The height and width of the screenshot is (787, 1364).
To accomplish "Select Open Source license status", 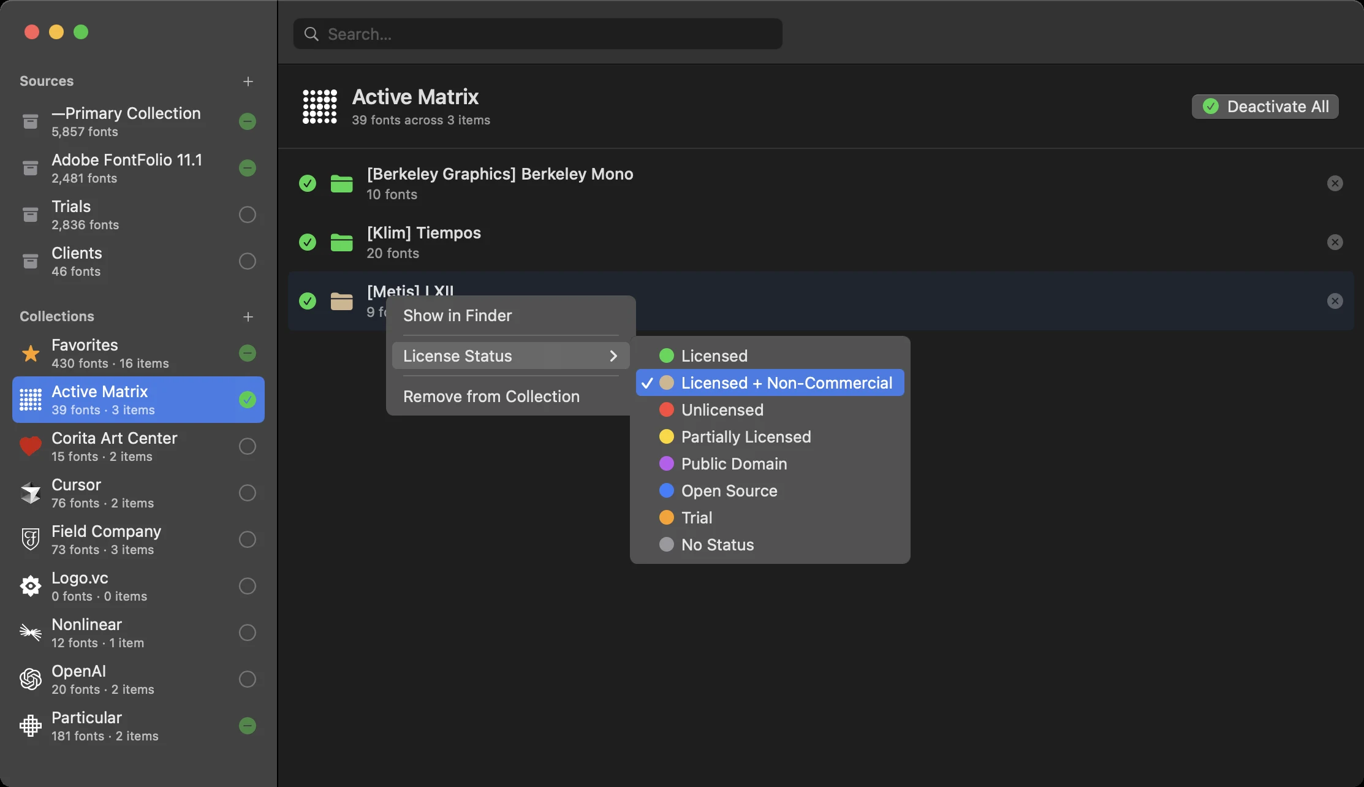I will coord(770,491).
